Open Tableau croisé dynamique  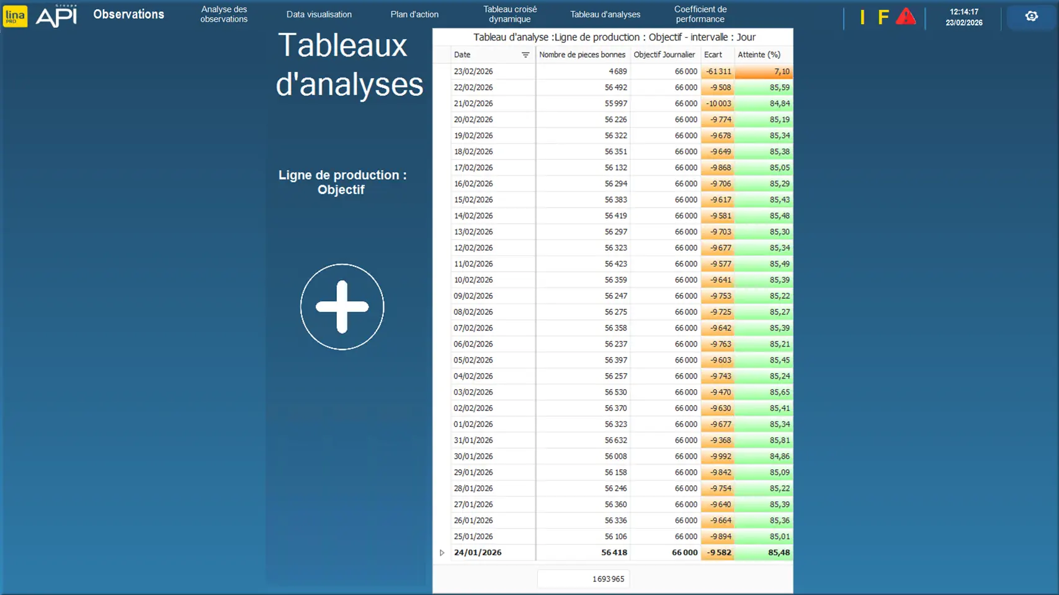pos(510,14)
